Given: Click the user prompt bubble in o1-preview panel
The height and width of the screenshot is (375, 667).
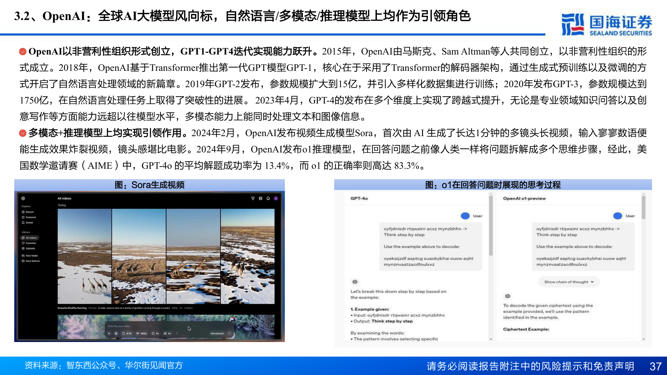Looking at the screenshot, I should coord(583,247).
